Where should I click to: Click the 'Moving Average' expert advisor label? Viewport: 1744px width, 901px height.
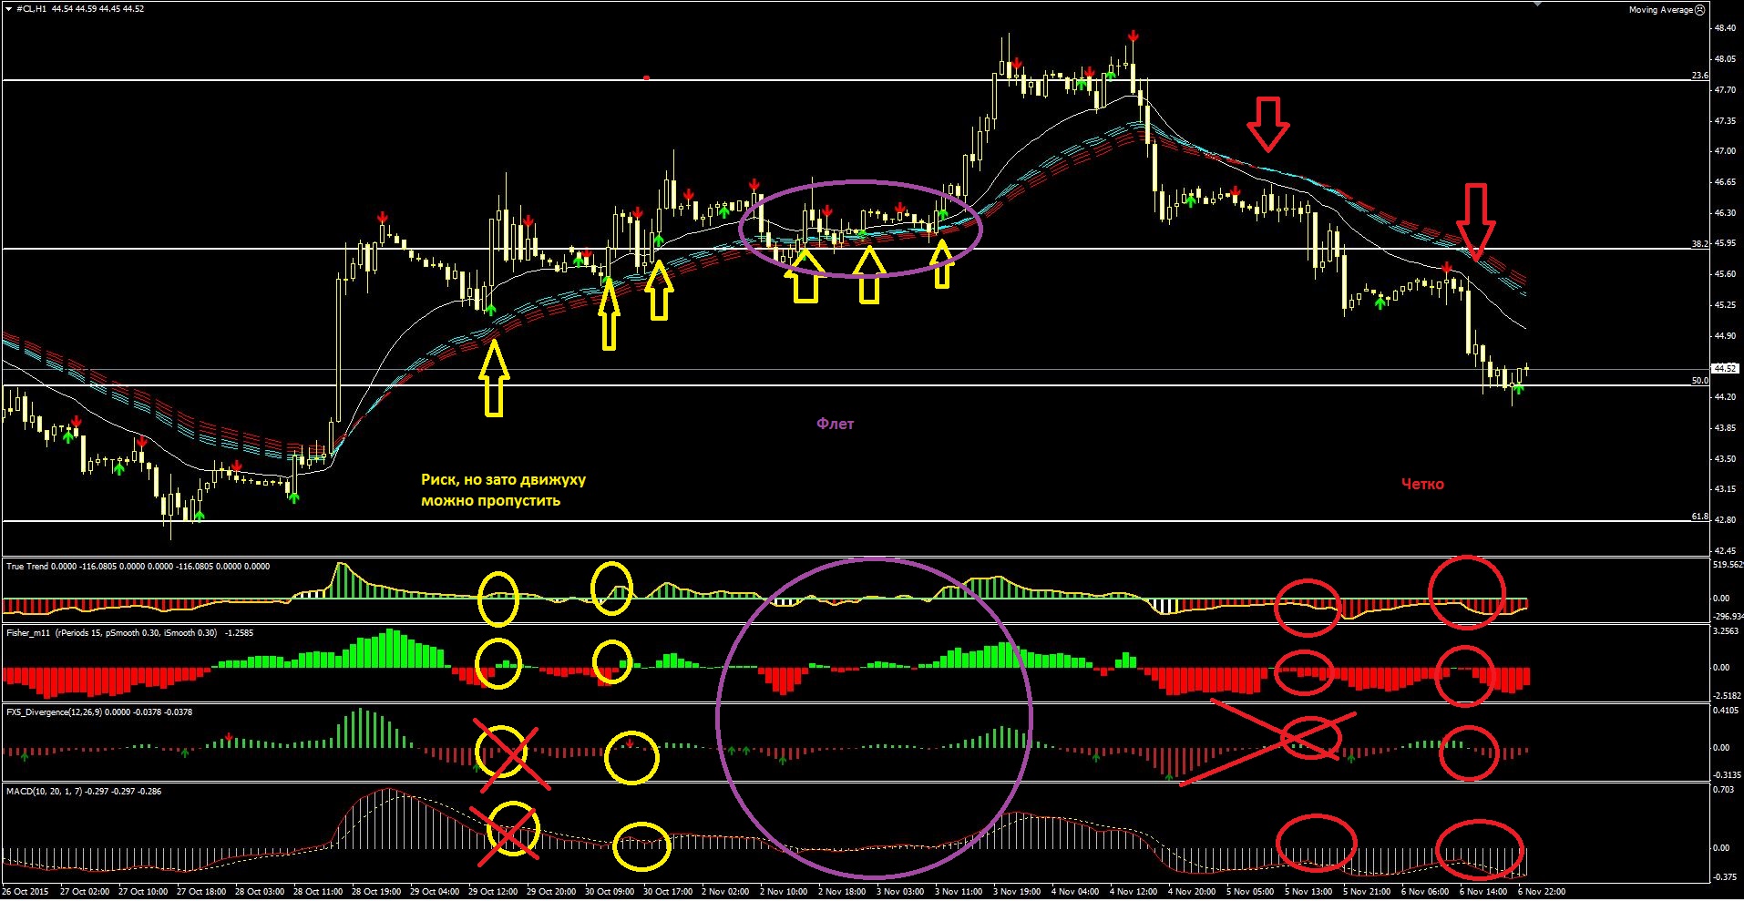pyautogui.click(x=1661, y=10)
